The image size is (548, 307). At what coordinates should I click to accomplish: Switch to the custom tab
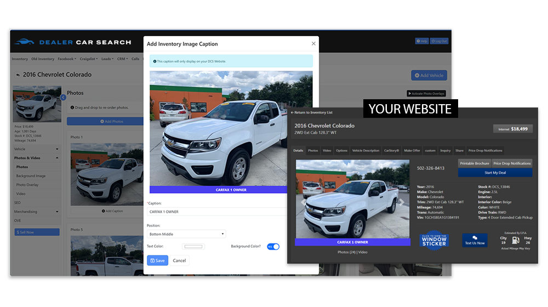click(x=430, y=151)
